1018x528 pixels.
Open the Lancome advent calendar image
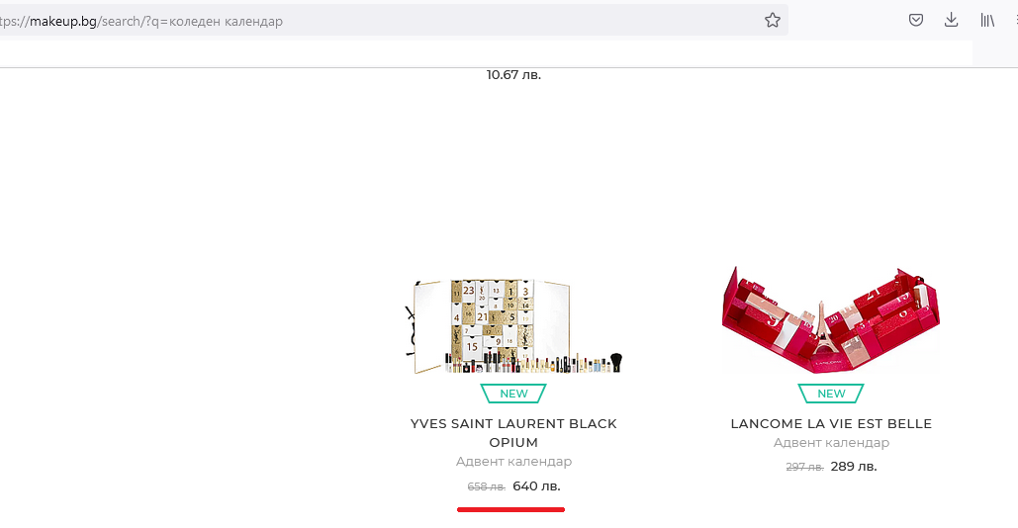pos(831,319)
